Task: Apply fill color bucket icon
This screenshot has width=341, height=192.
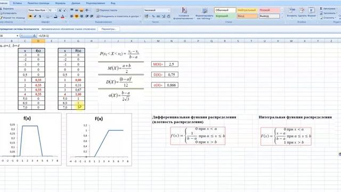Action: [55, 17]
